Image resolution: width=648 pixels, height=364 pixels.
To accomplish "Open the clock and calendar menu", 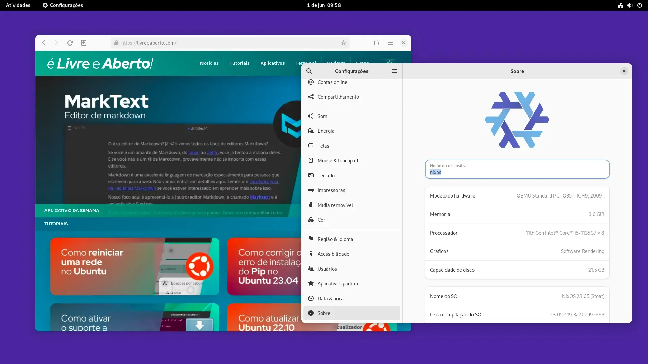I will tap(324, 5).
